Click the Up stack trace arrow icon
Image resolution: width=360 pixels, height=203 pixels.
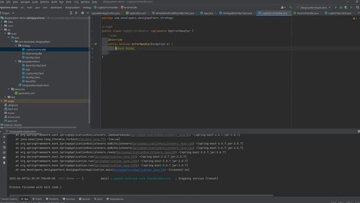4,137
